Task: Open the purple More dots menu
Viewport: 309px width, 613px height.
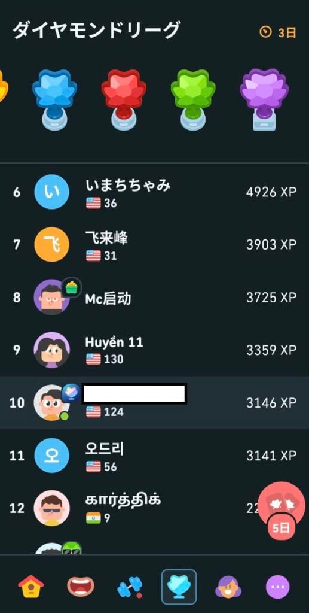Action: [278, 587]
